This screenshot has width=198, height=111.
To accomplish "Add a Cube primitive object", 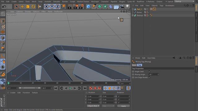I will click(88, 6).
